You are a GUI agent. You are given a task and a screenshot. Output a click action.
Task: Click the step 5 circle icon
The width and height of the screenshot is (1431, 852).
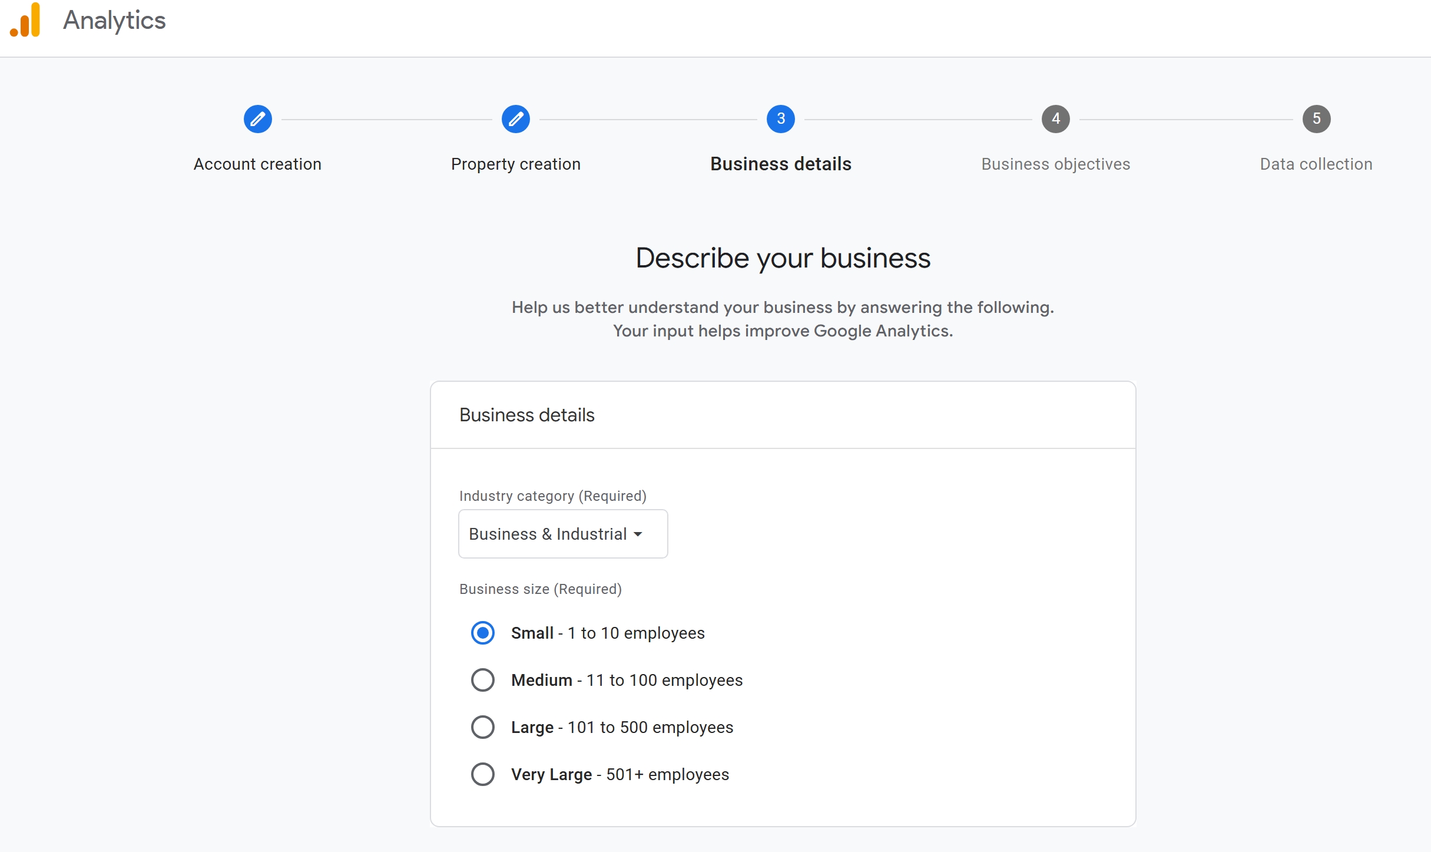coord(1316,119)
